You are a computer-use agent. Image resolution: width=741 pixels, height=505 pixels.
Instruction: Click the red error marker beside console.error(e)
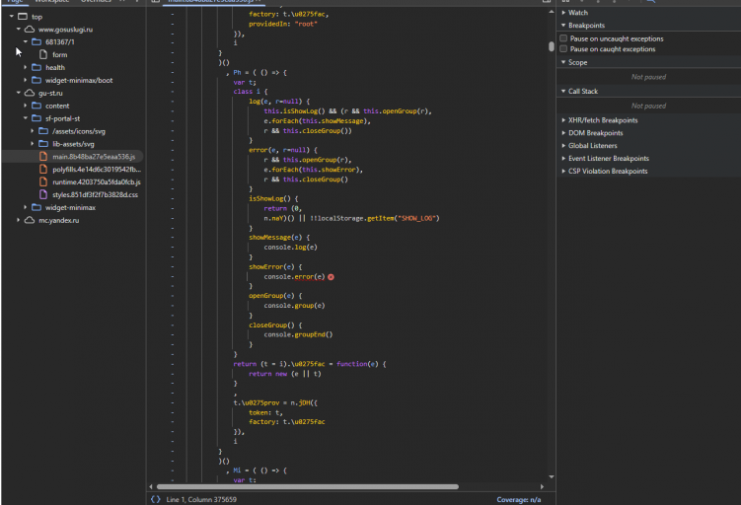(x=331, y=277)
